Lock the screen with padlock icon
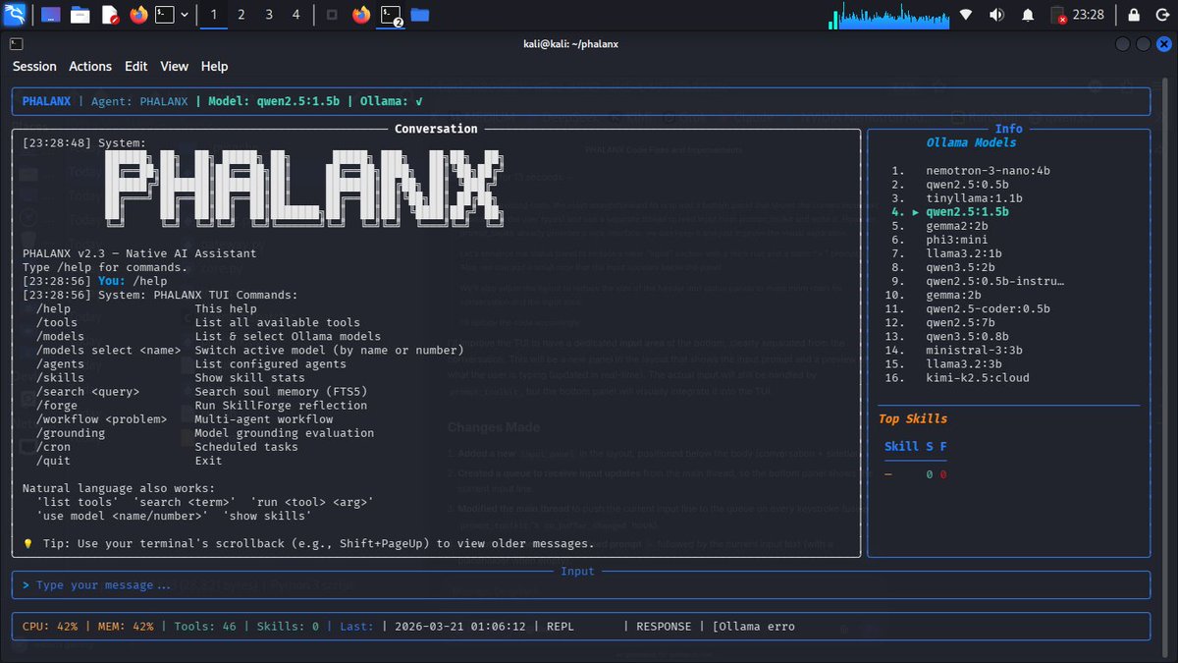 pos(1135,15)
